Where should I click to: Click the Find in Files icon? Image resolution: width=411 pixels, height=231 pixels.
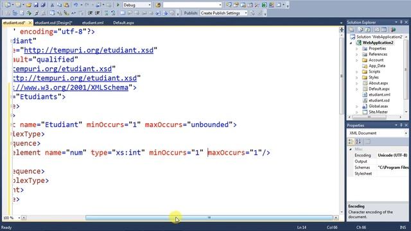pyautogui.click(x=158, y=4)
